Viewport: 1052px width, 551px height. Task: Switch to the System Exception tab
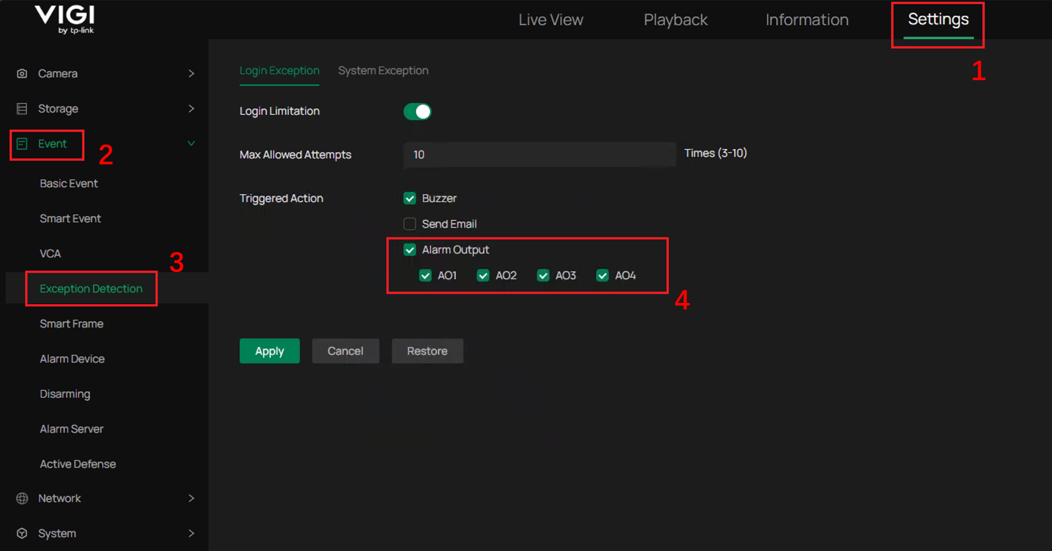(383, 70)
